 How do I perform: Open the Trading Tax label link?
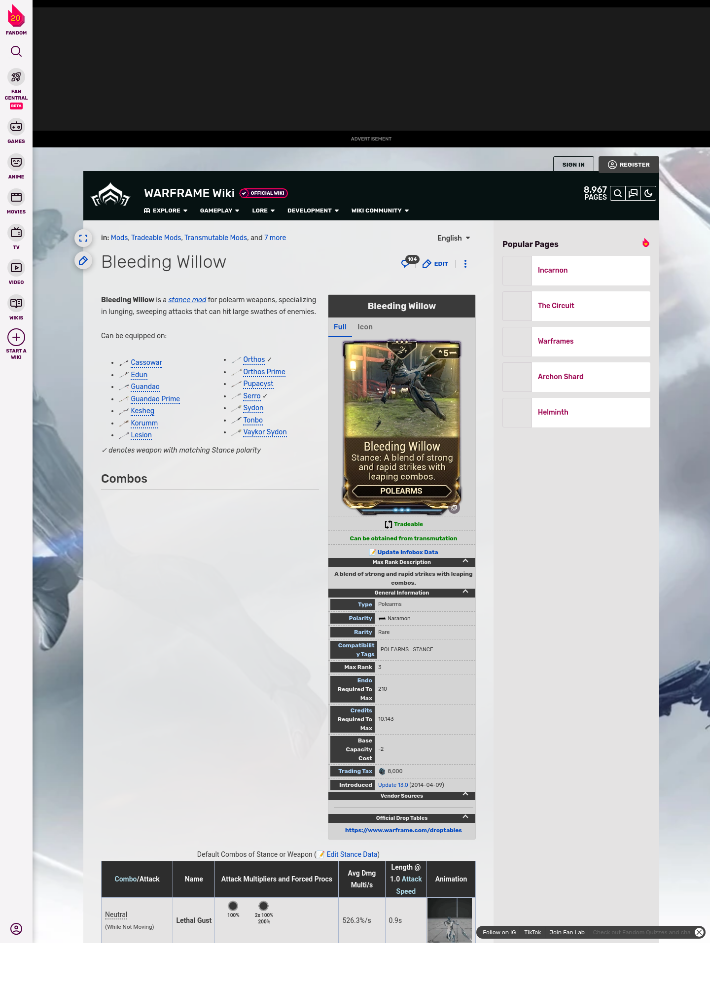click(x=355, y=771)
